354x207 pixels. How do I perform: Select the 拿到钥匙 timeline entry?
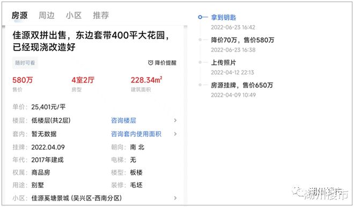[224, 17]
